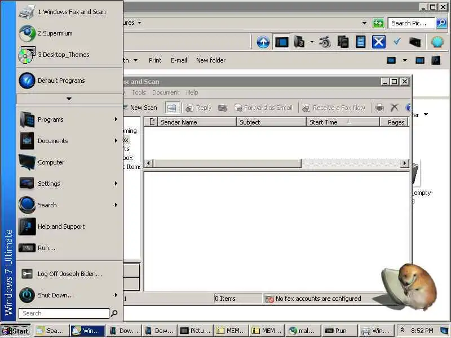
Task: Click the blue X delete icon in Explorer toolbar
Action: point(378,42)
